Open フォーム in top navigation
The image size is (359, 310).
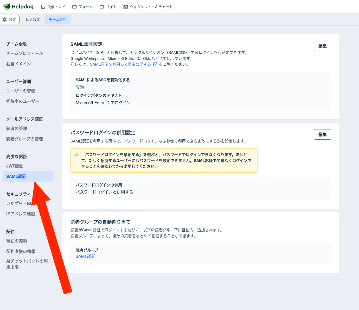[82, 7]
